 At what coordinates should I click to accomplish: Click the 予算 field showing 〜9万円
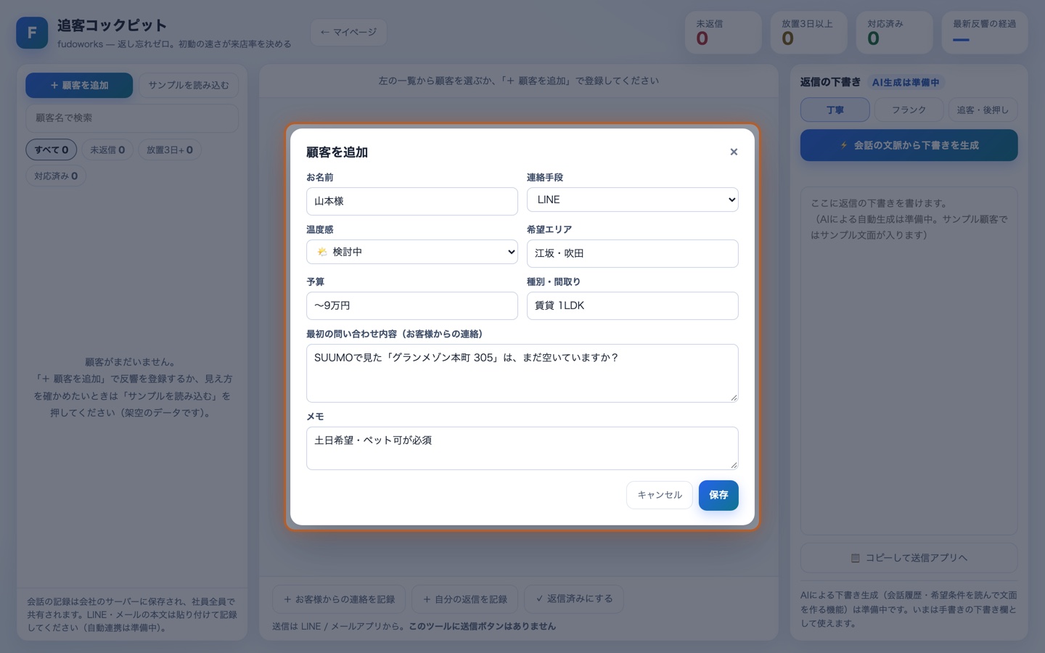[x=411, y=305]
